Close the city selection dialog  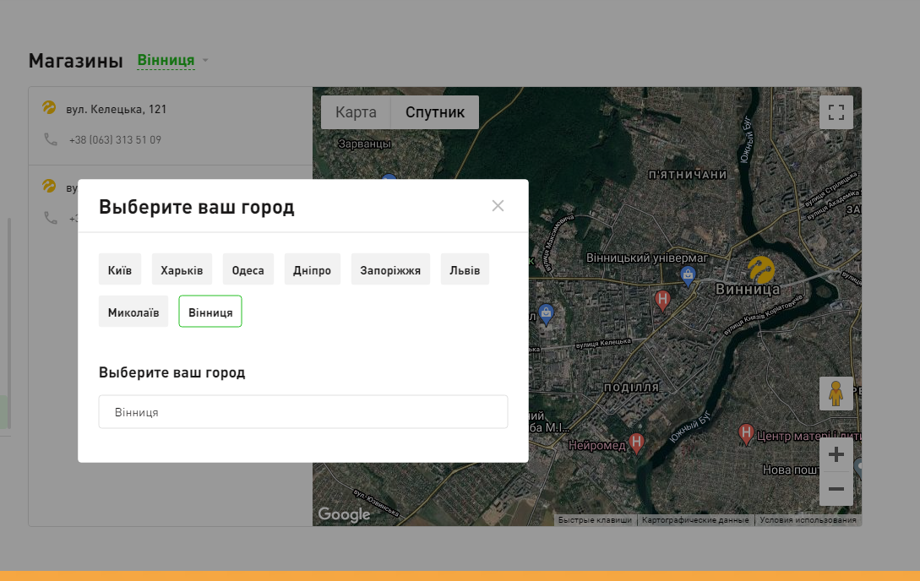[x=498, y=206]
